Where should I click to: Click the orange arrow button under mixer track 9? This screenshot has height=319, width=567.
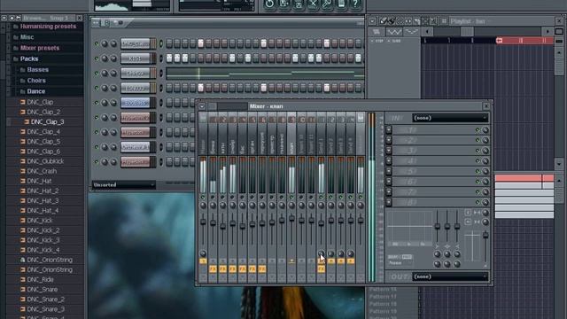pyautogui.click(x=291, y=261)
